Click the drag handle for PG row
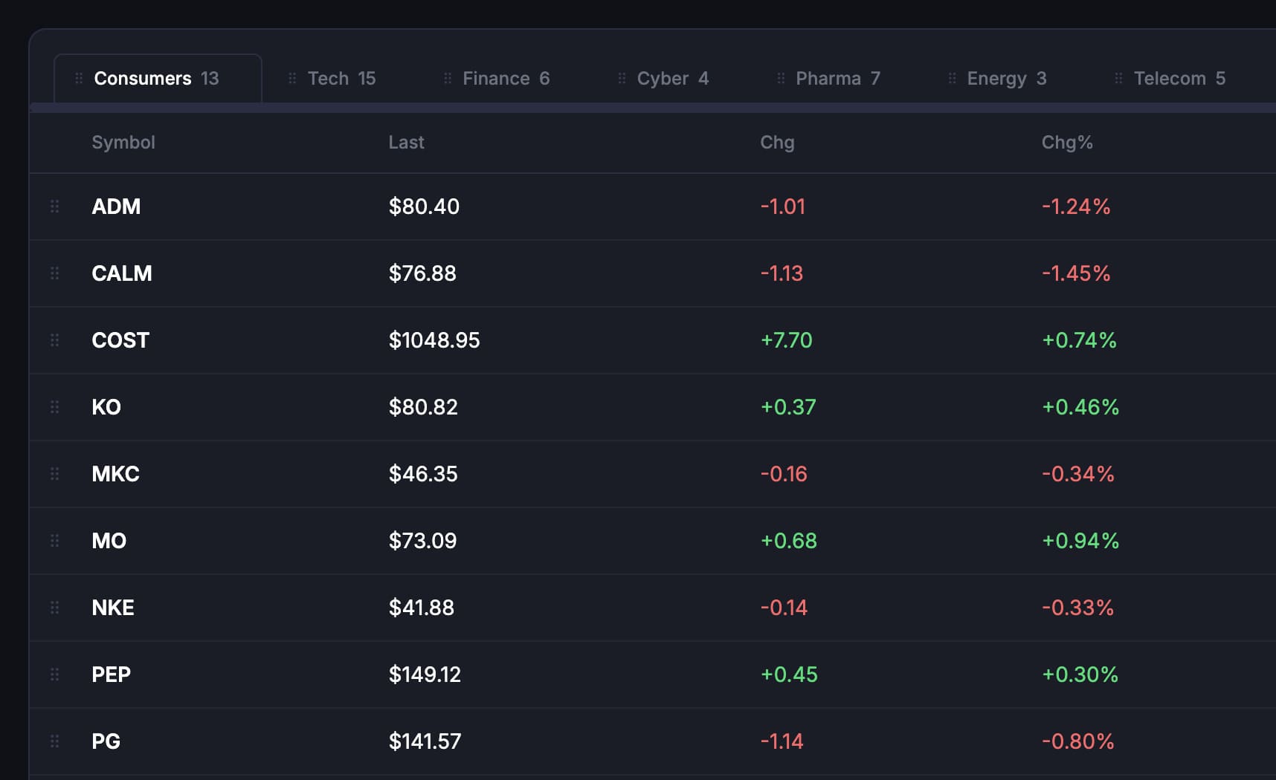1276x780 pixels. coord(54,741)
